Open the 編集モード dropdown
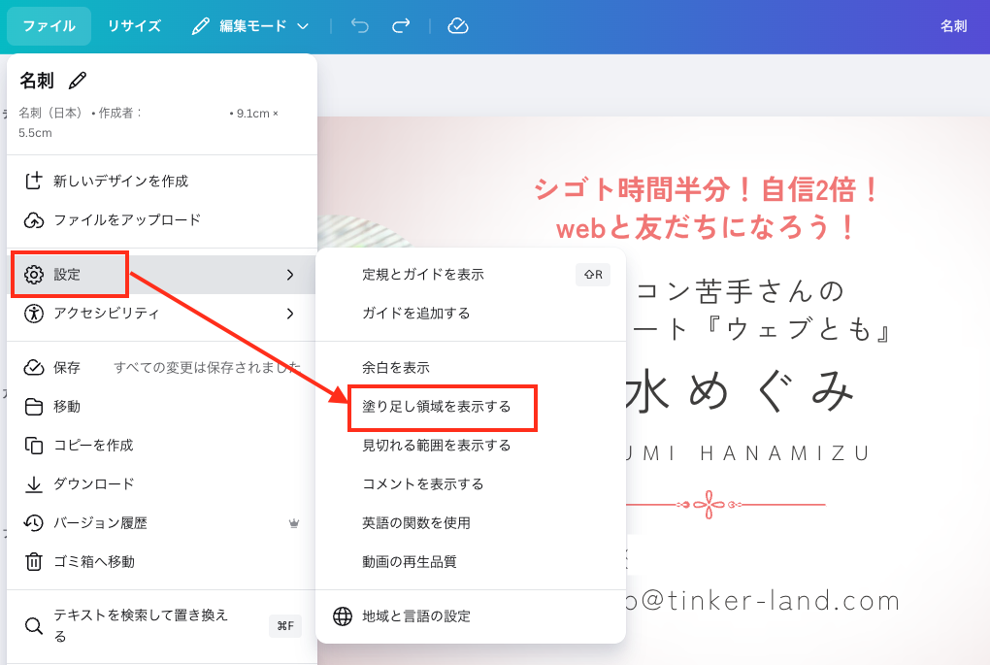 [x=250, y=26]
